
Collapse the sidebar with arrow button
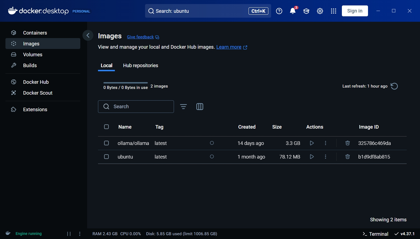[88, 35]
